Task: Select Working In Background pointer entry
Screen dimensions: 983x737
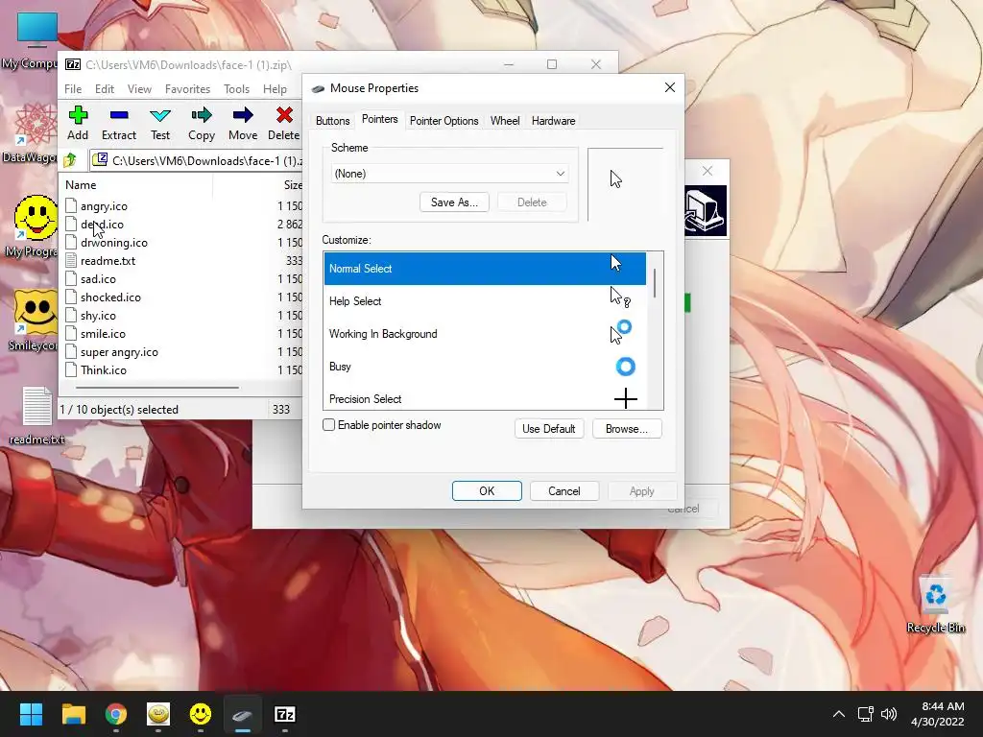Action: [x=485, y=333]
